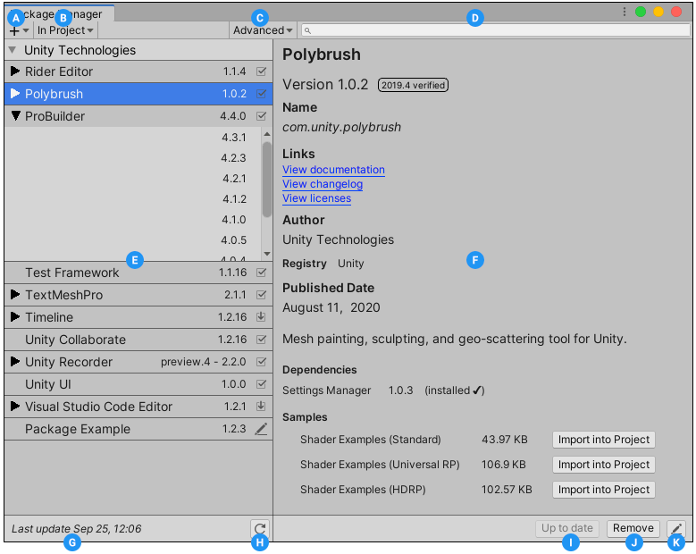The width and height of the screenshot is (696, 554).
Task: Import Shader Examples (Standard) into project
Action: point(604,440)
